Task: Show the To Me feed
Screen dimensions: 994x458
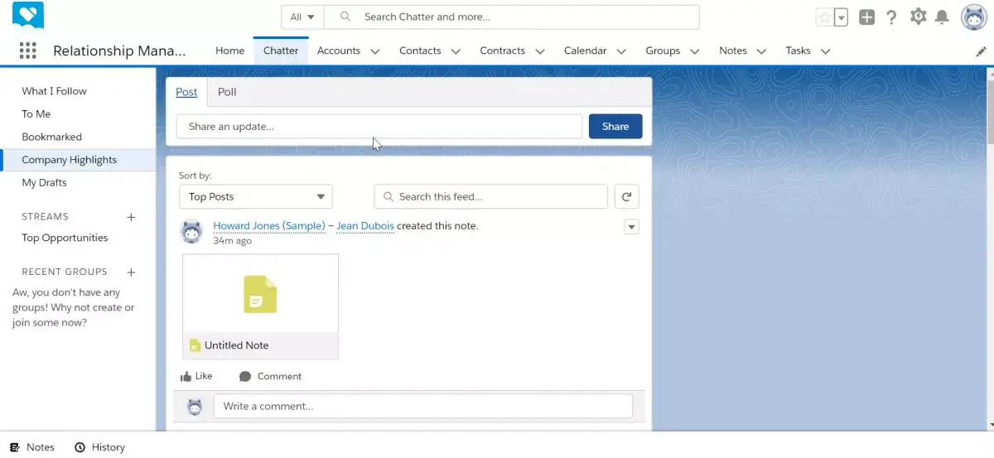Action: click(36, 114)
